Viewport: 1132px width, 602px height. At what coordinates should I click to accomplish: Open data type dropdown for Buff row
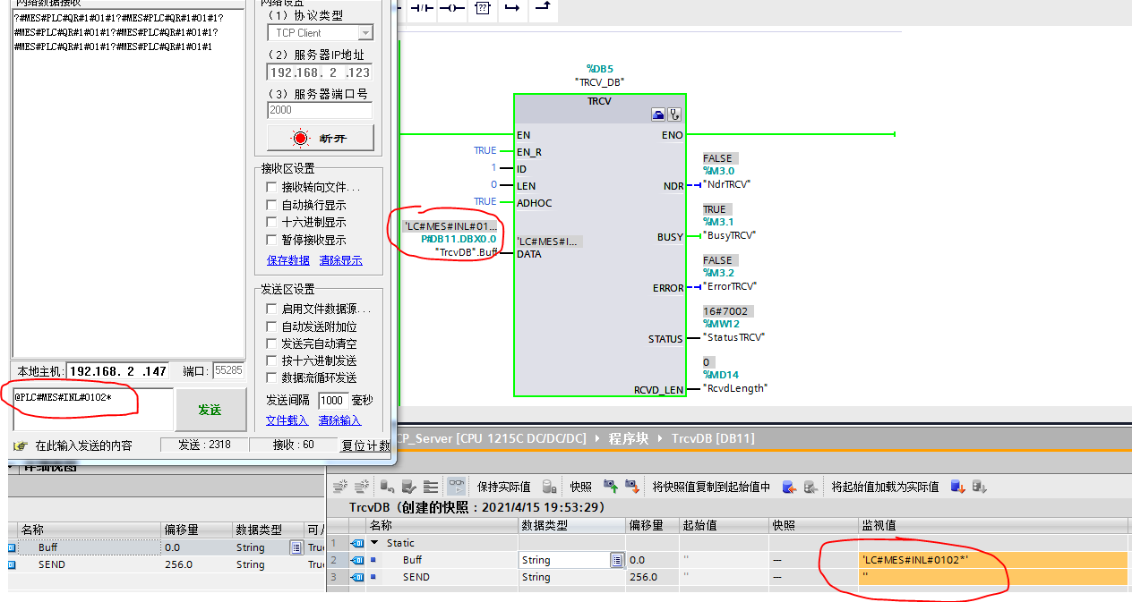point(616,560)
